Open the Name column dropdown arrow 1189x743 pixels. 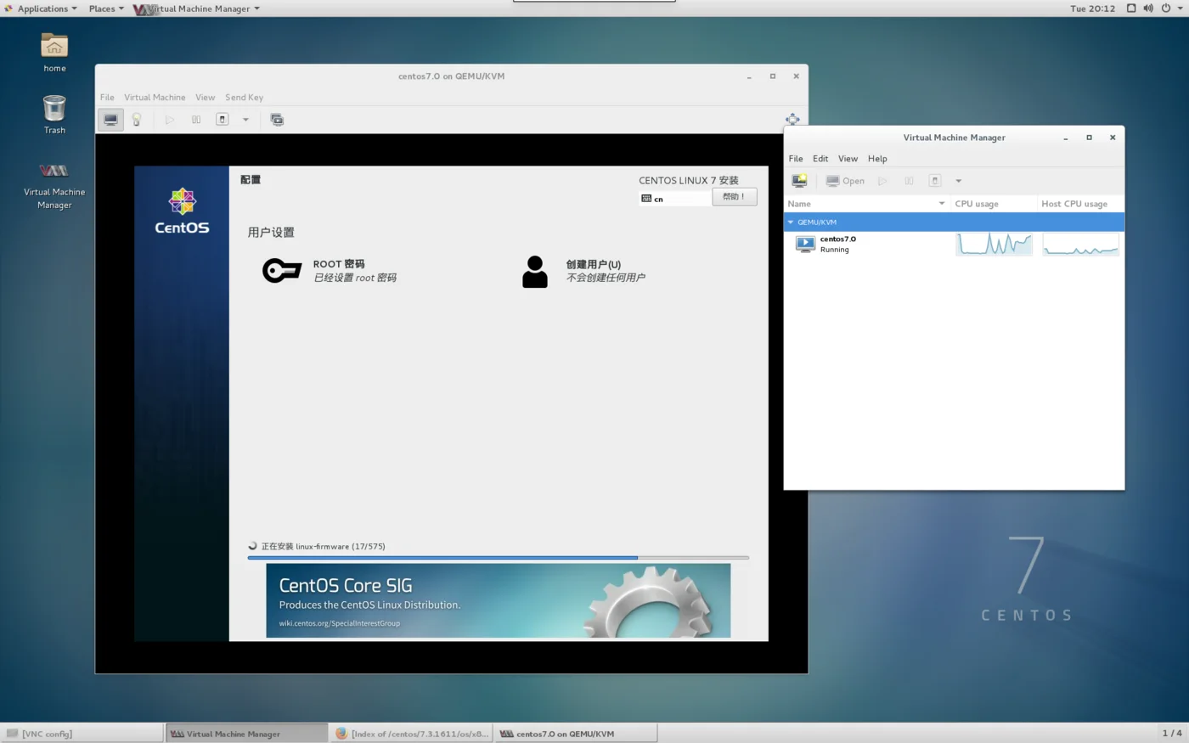tap(941, 204)
